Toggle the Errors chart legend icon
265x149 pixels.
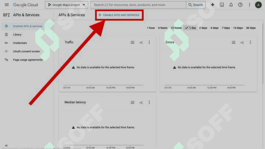[x=234, y=42]
